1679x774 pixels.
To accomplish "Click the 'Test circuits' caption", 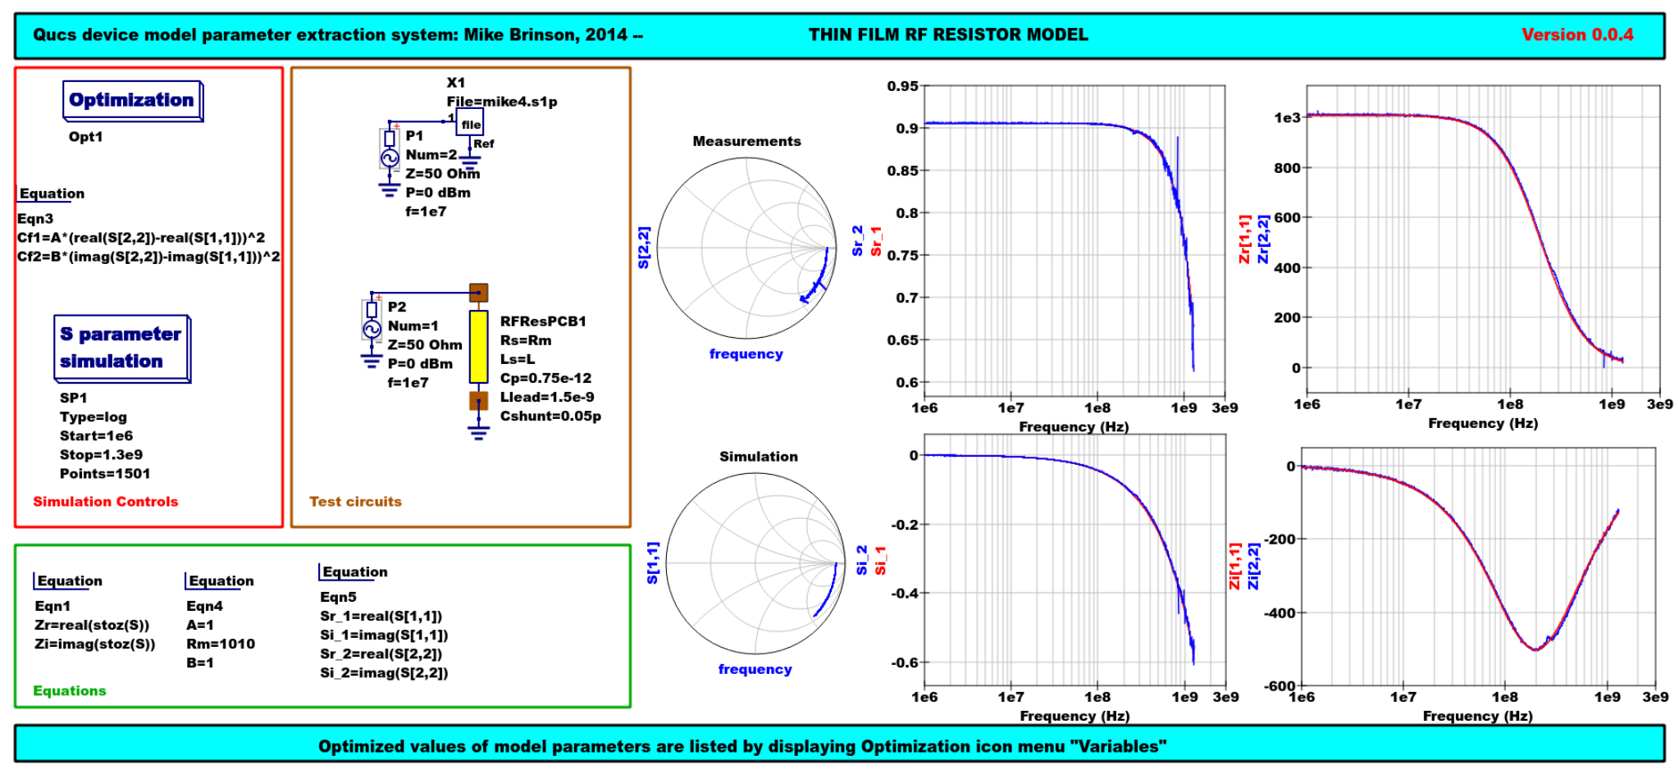I will (355, 502).
